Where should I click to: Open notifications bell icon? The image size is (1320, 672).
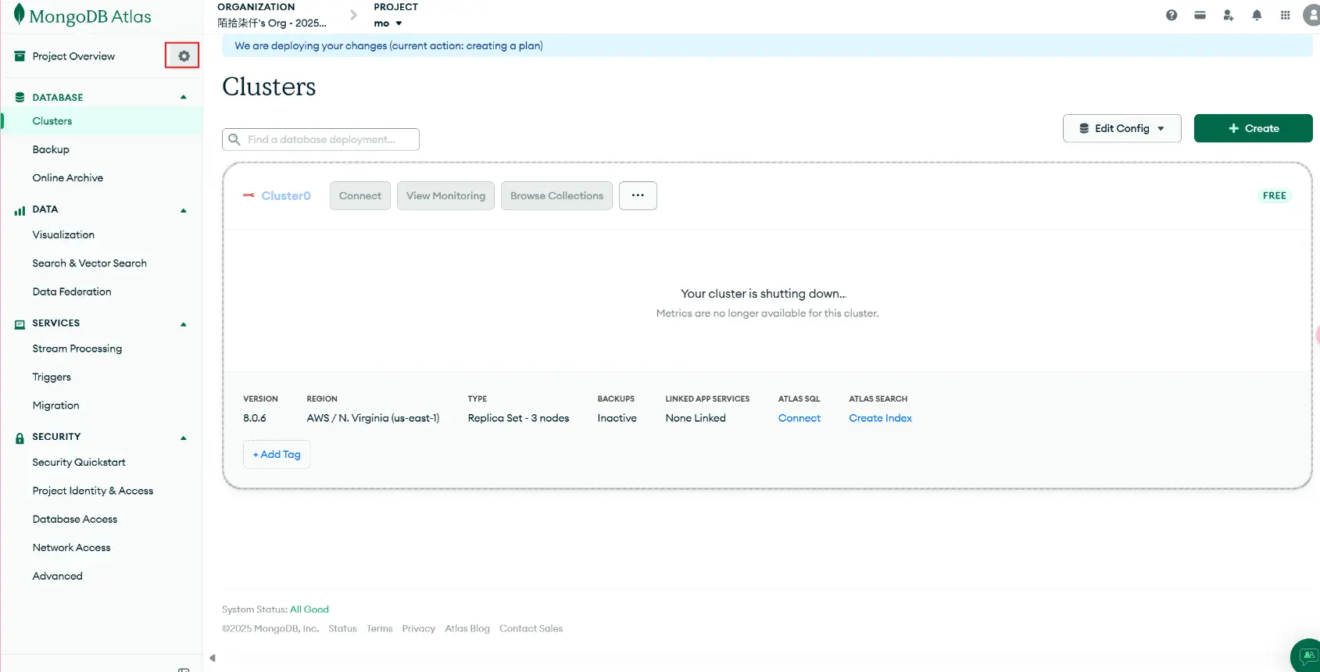(1257, 15)
